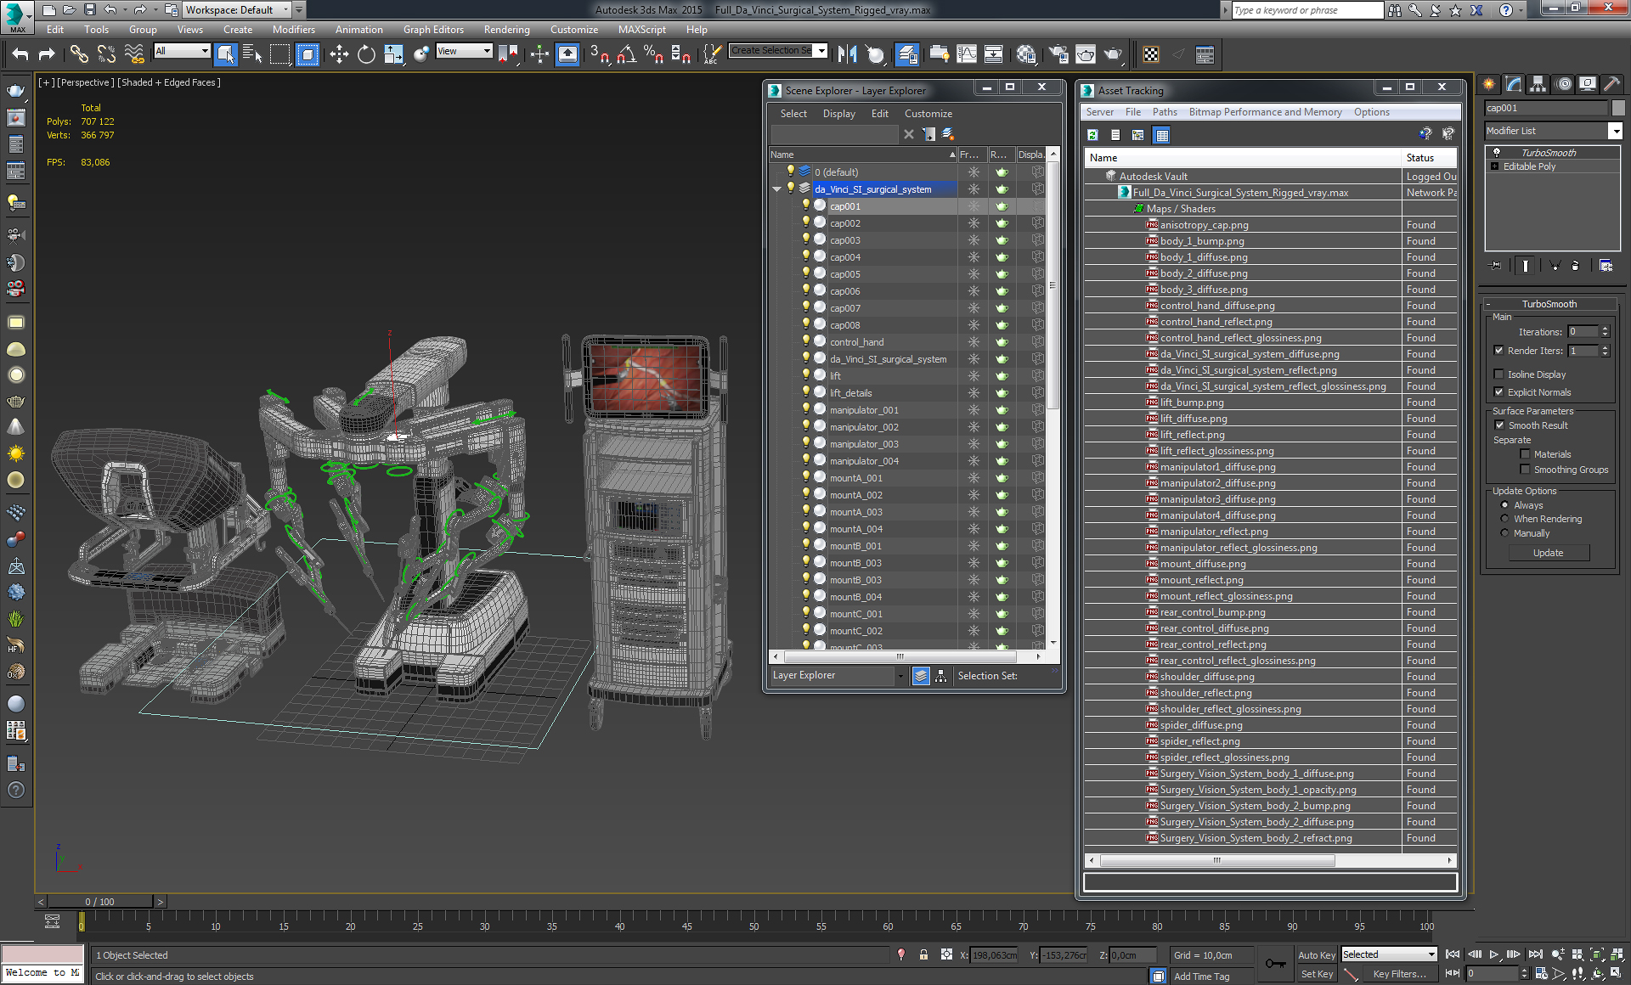The height and width of the screenshot is (985, 1631).
Task: Activate the Select and Link tool
Action: pyautogui.click(x=79, y=54)
